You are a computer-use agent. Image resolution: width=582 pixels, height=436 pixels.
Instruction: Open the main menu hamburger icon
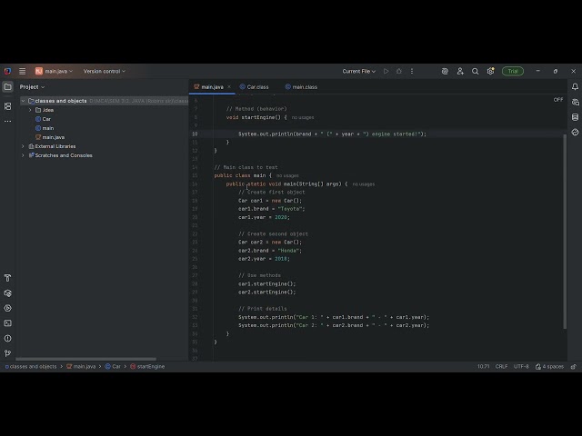coord(22,71)
